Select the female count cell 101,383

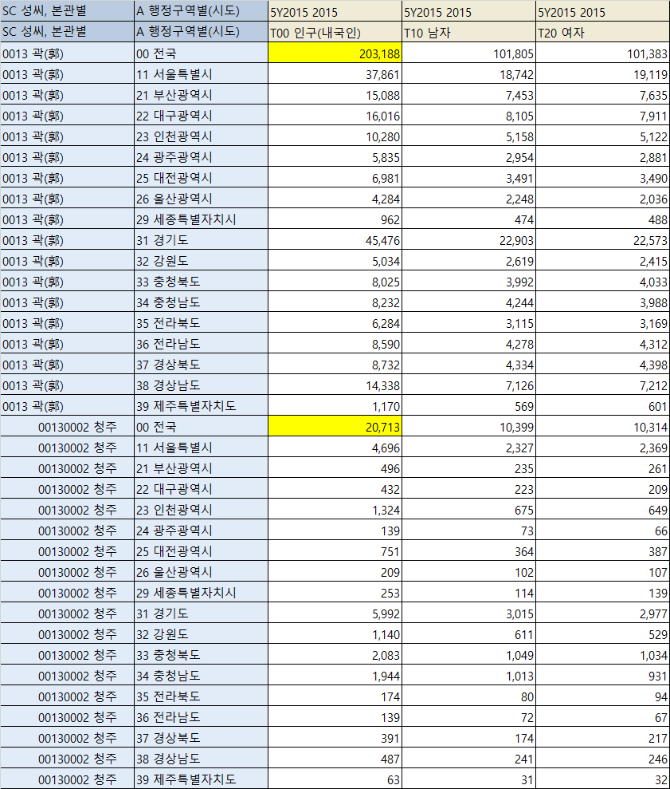click(x=602, y=53)
